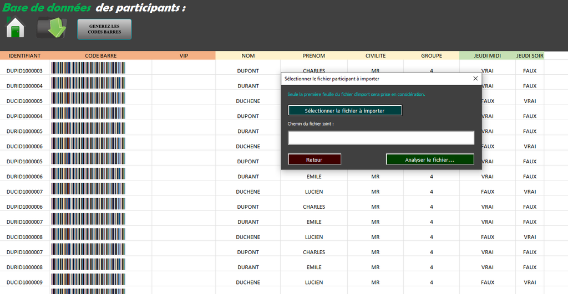
Task: Click GENEREZ LES CODES BARRES button
Action: [x=104, y=29]
